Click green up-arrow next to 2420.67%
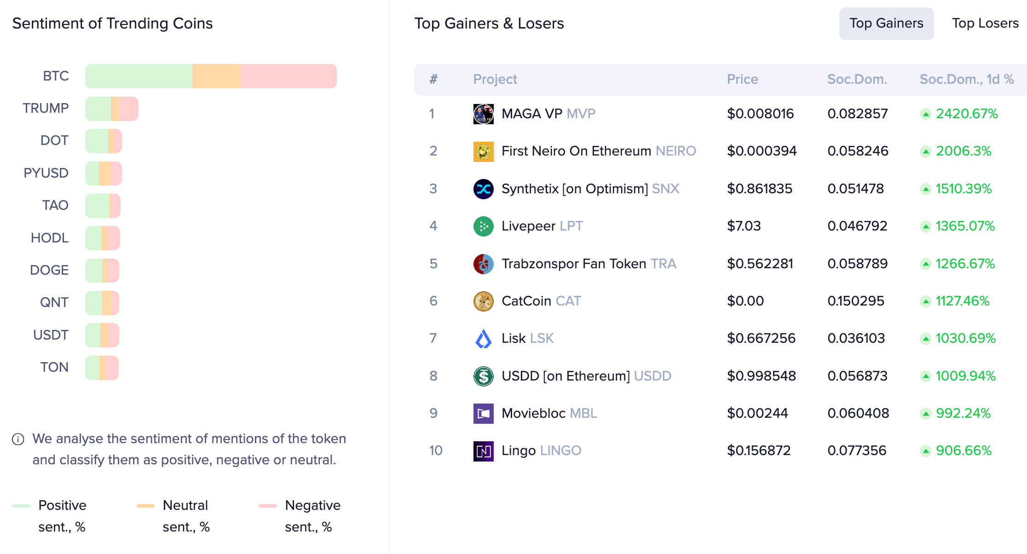This screenshot has width=1027, height=554. point(925,114)
